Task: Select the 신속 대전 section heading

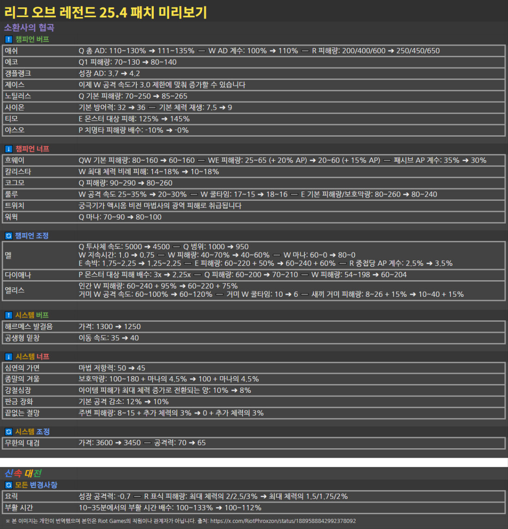Action: point(23,473)
